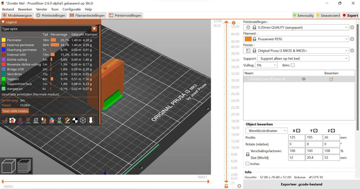The width and height of the screenshot is (360, 189).
Task: Toggle hourglass pause icon in legend toolbar
Action: [x=60, y=120]
